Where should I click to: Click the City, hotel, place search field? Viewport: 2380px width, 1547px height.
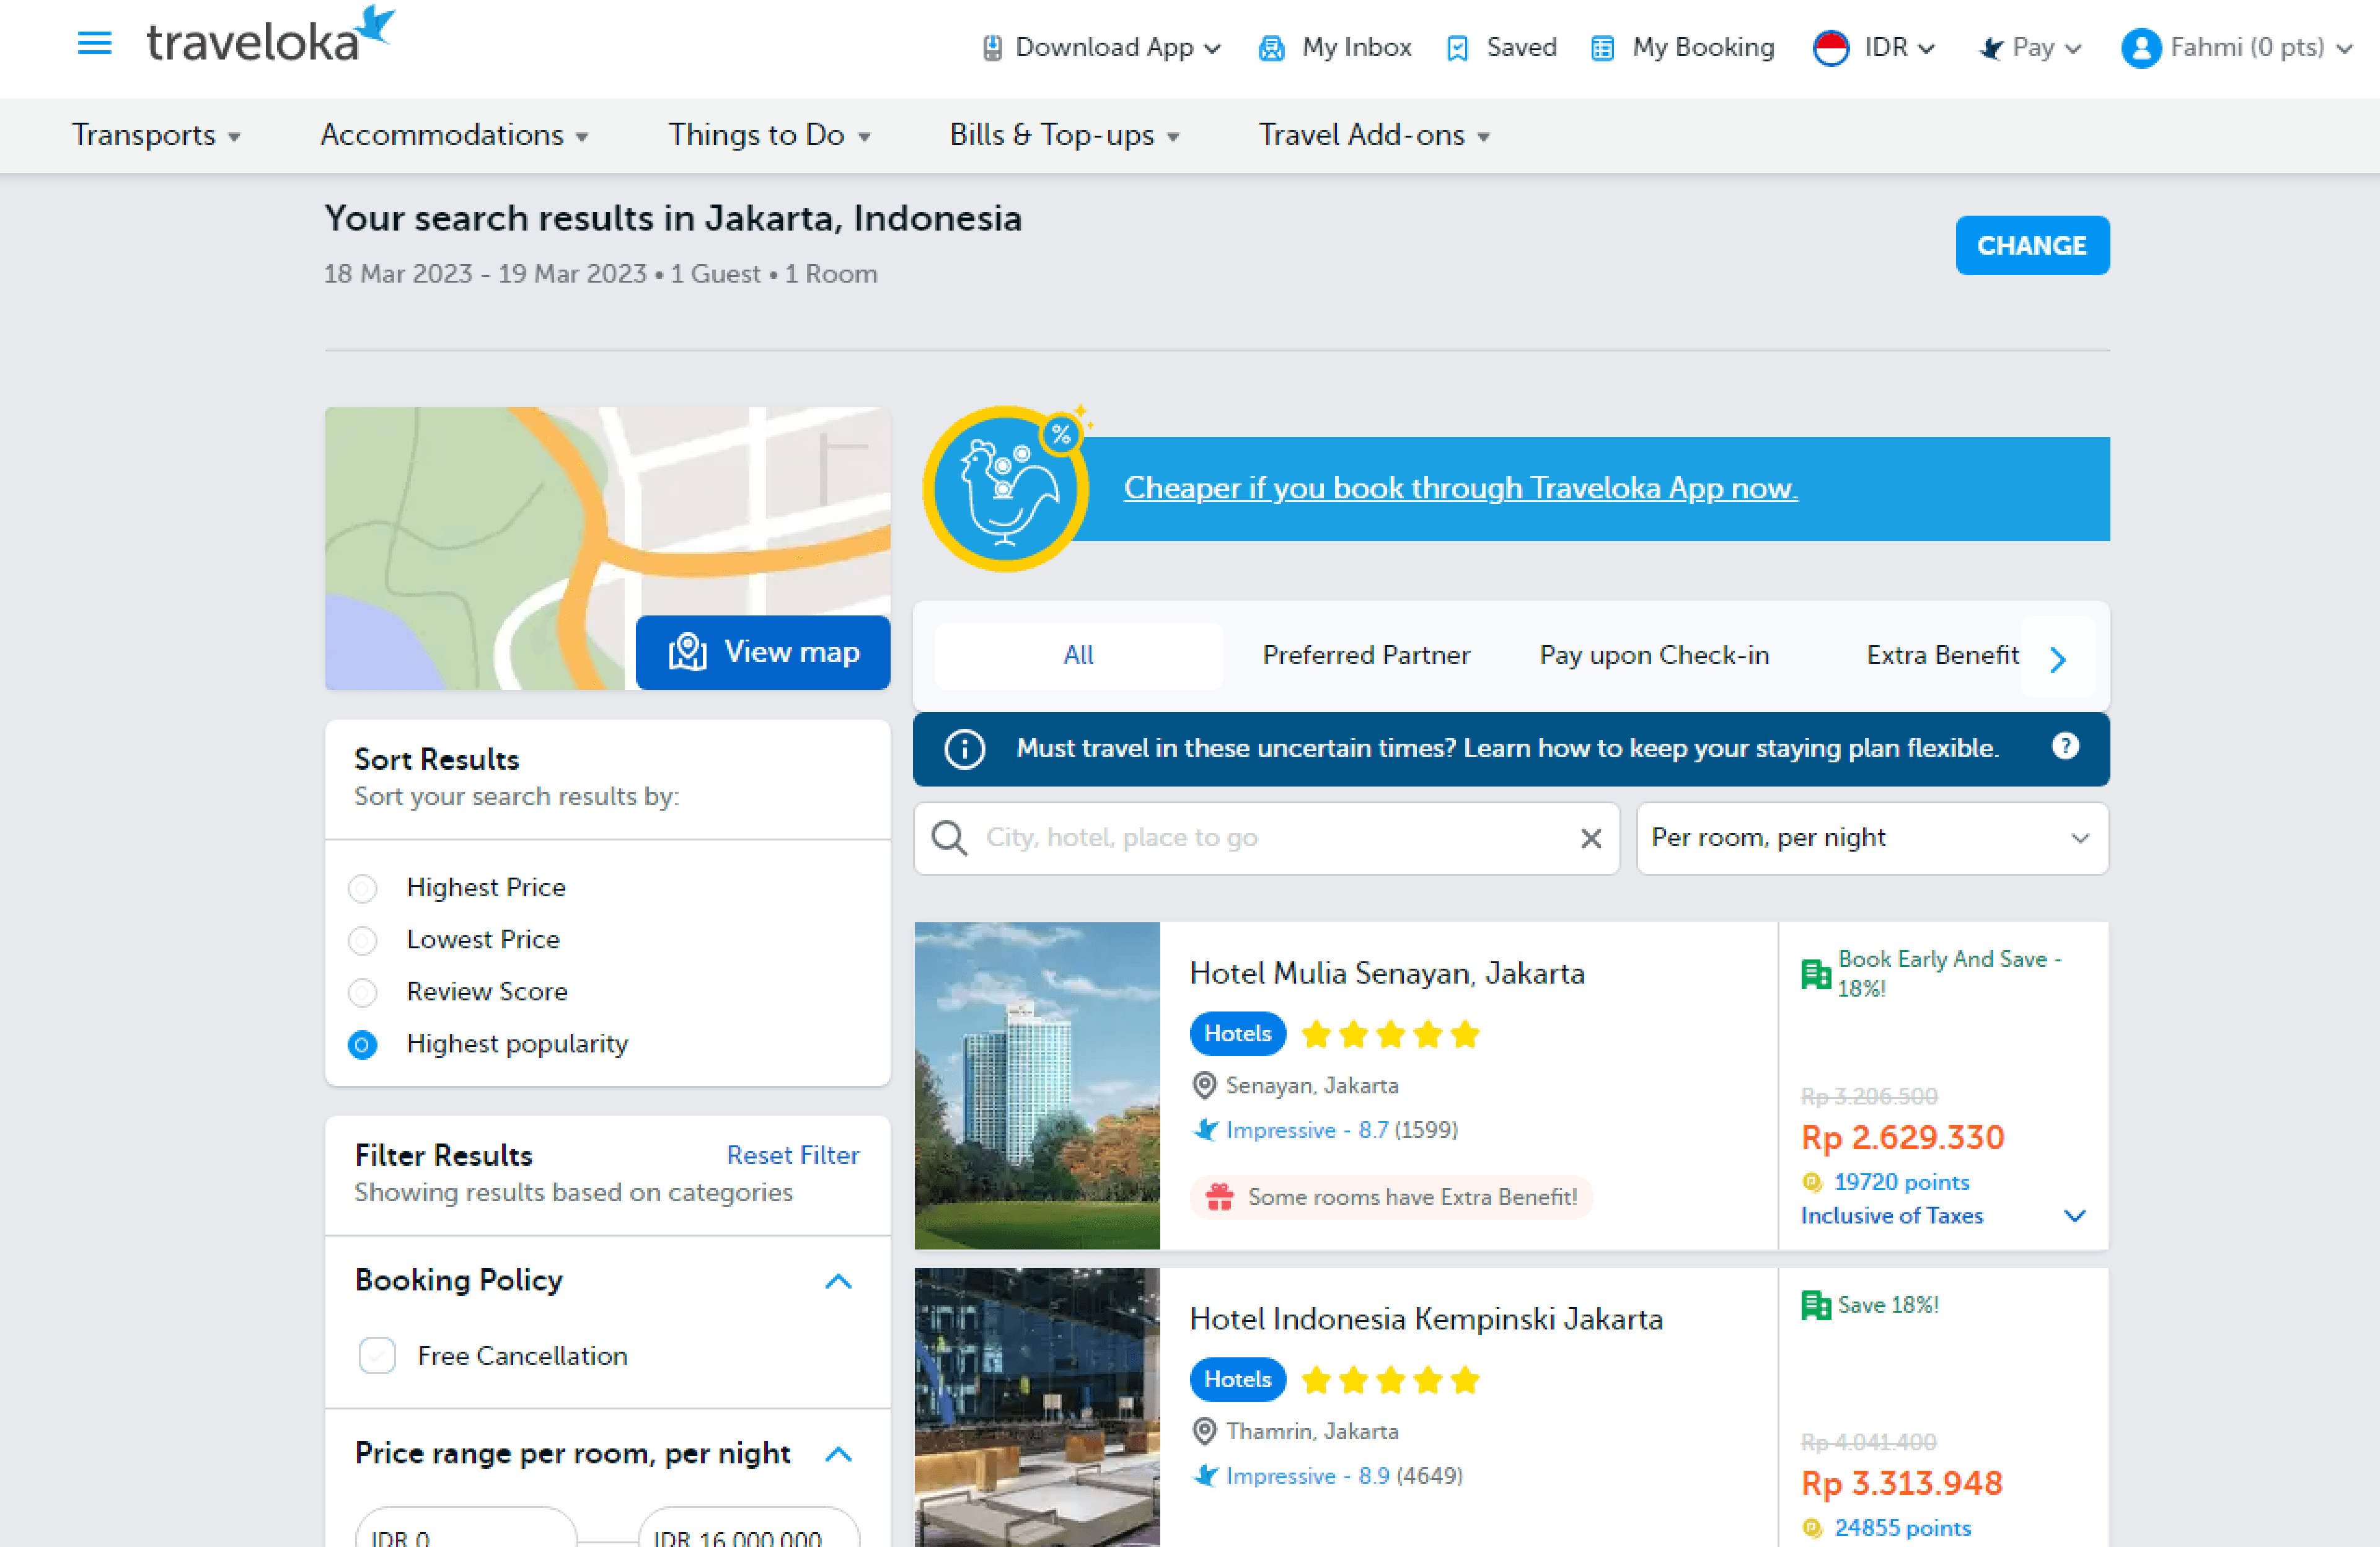click(1267, 838)
